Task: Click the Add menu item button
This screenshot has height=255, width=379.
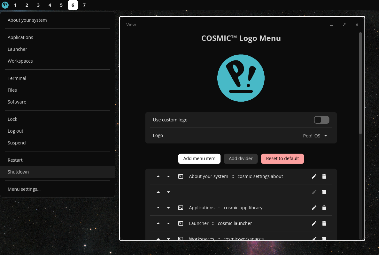Action: click(199, 158)
